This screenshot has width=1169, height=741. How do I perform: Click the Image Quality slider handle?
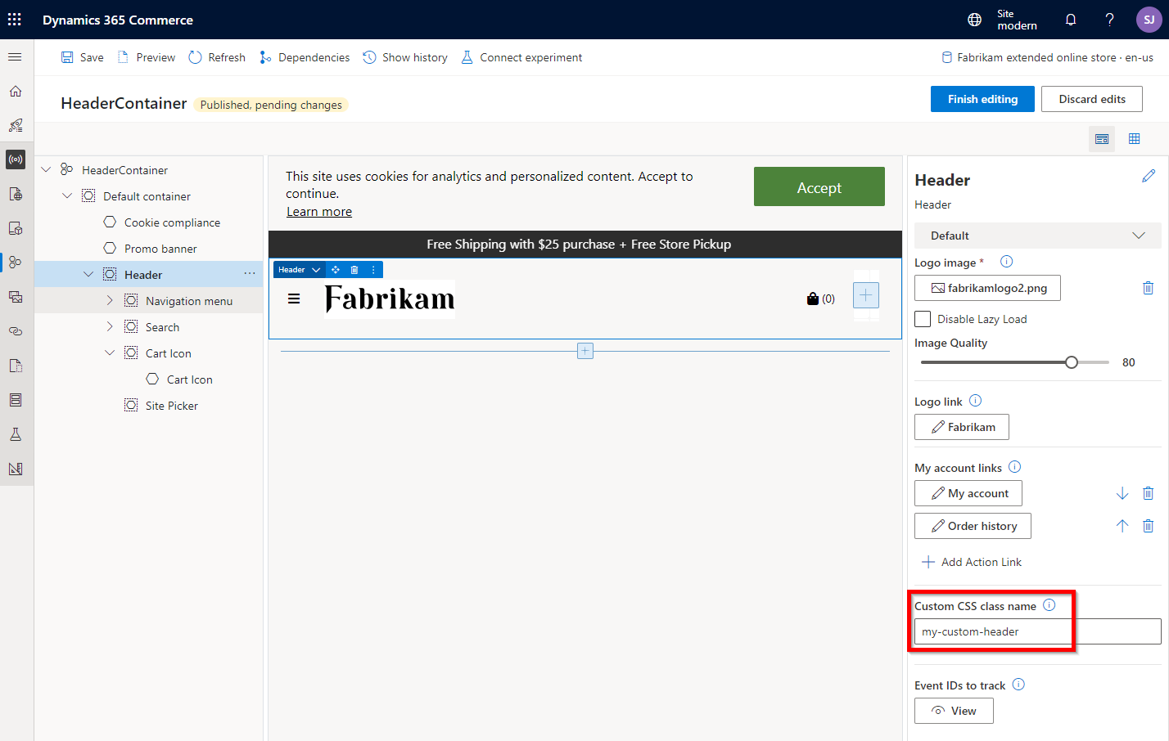point(1072,362)
